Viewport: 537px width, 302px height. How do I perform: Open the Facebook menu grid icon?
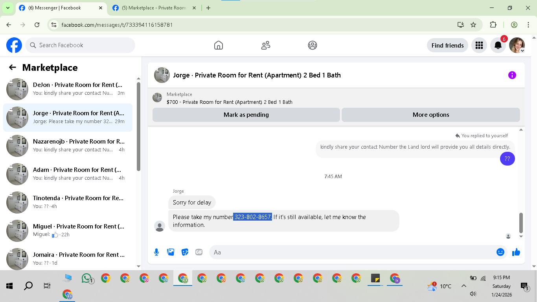479,45
